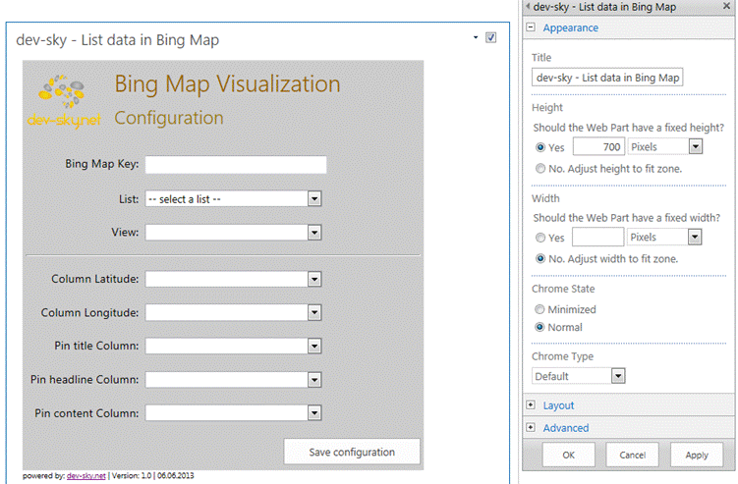Edit the Title field in tool pane
Screen dimensions: 738x484
point(607,78)
